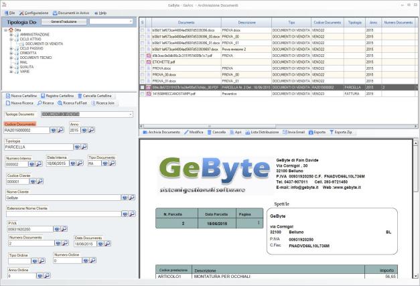420x286 pixels.
Task: Click the scroll-down arrow in the preview pane
Action: (x=415, y=276)
